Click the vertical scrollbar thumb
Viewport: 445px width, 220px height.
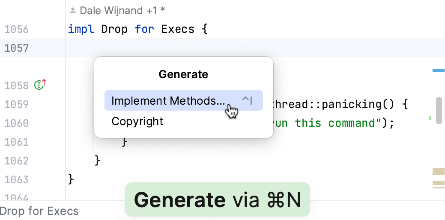click(439, 110)
